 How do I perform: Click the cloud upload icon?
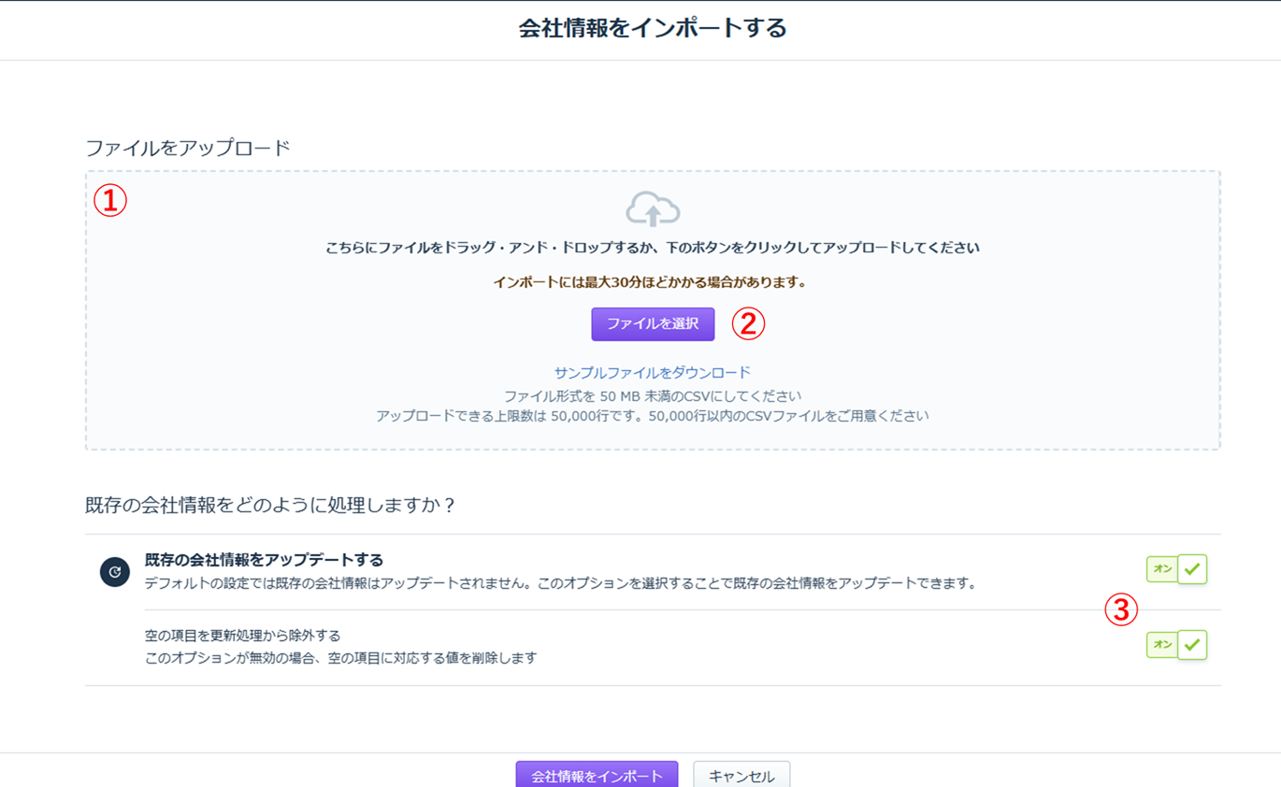(x=653, y=208)
